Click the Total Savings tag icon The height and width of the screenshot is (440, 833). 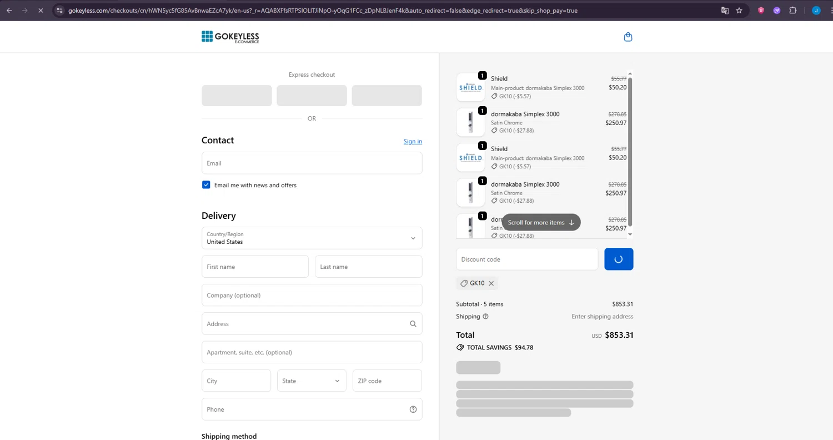pyautogui.click(x=460, y=348)
